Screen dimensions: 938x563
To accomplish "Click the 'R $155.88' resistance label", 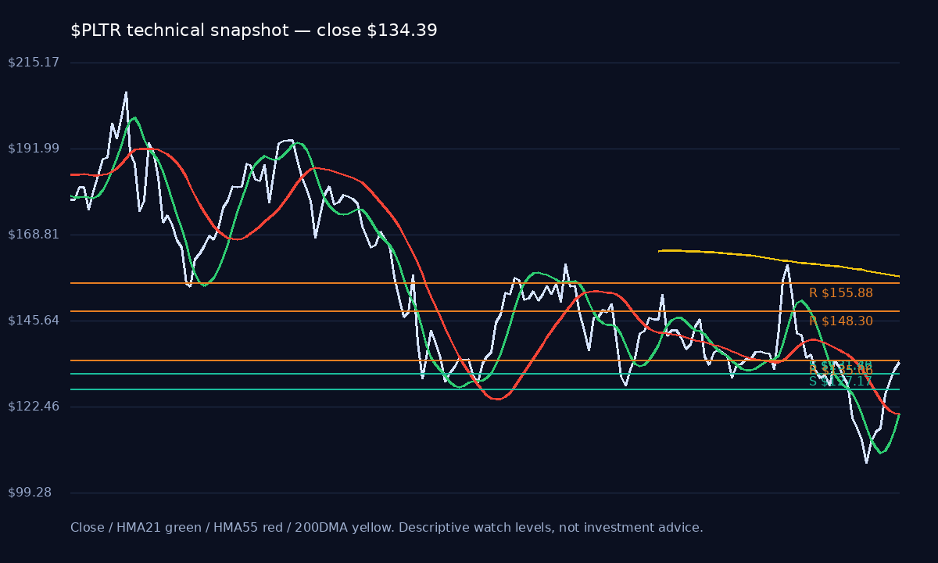I will 841,293.
